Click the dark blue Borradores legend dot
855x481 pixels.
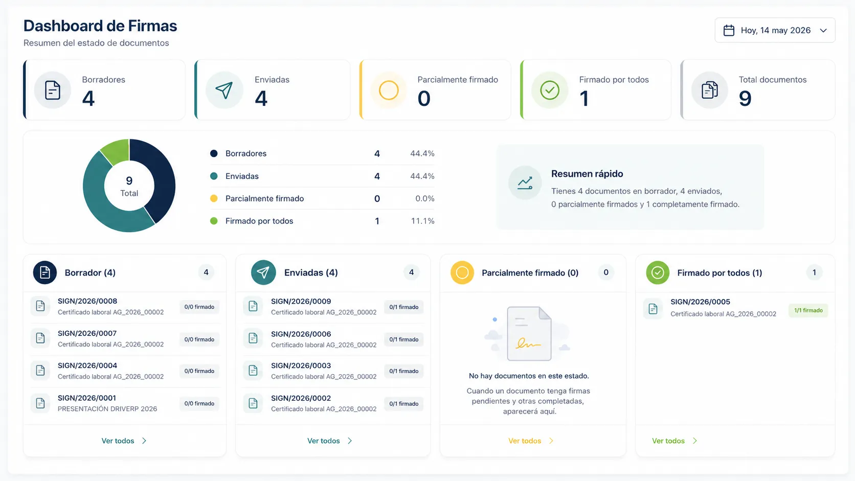(x=214, y=153)
